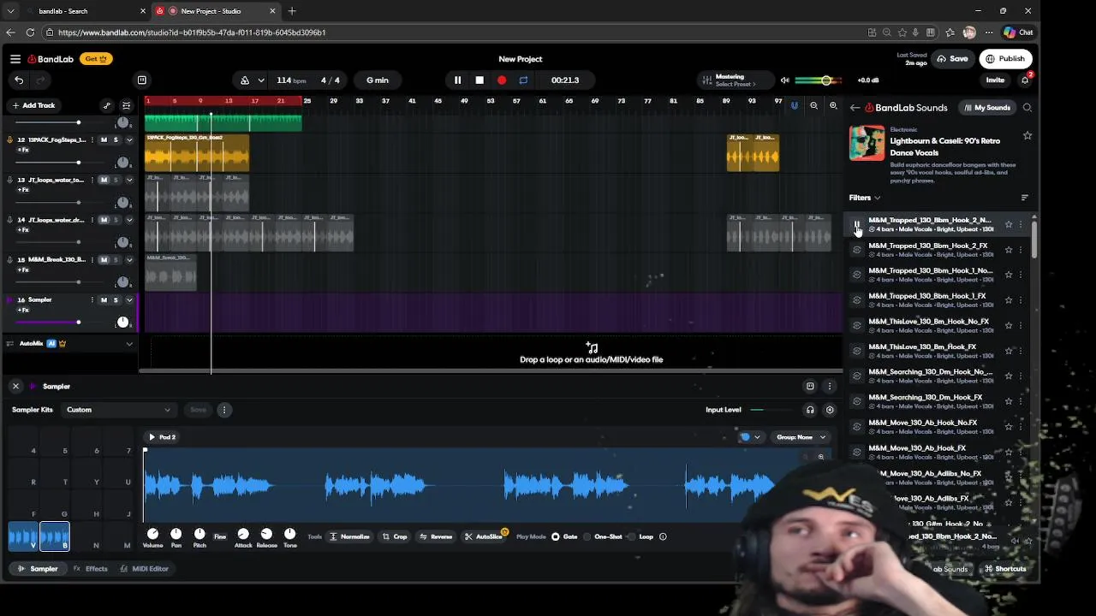Viewport: 1096px width, 616px height.
Task: Click the Crop tool
Action: click(x=395, y=536)
